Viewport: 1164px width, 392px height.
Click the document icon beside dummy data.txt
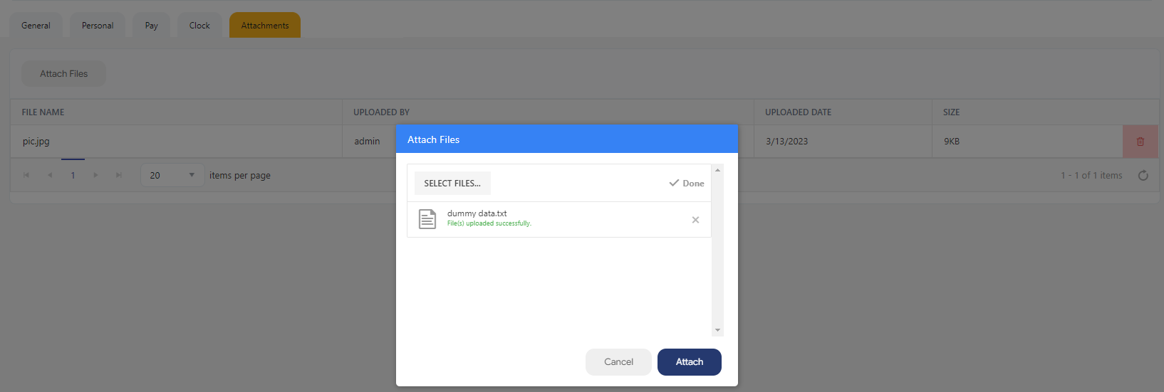point(427,219)
